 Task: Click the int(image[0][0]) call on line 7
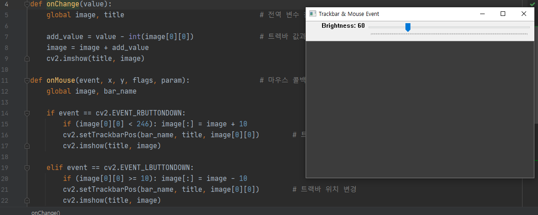click(x=161, y=37)
